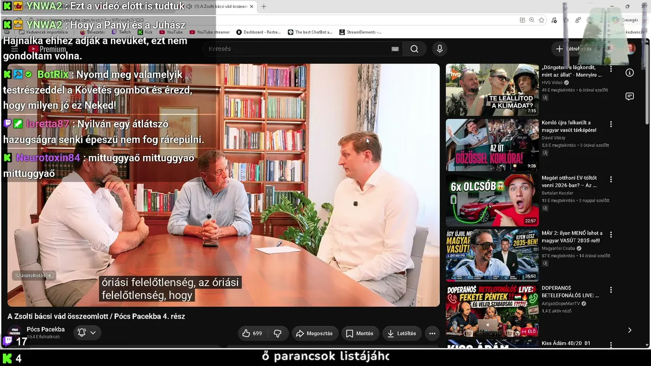Click the zoom magnifier icon in address bar
This screenshot has height=366, width=651.
532,20
